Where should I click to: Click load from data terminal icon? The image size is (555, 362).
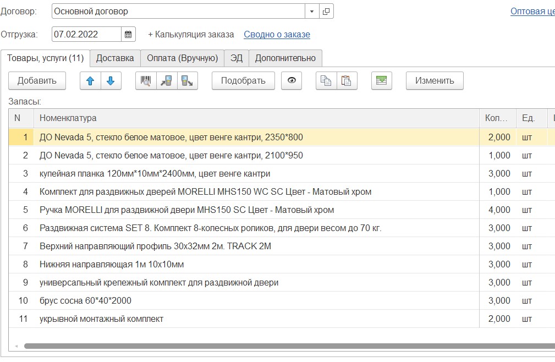coord(167,81)
